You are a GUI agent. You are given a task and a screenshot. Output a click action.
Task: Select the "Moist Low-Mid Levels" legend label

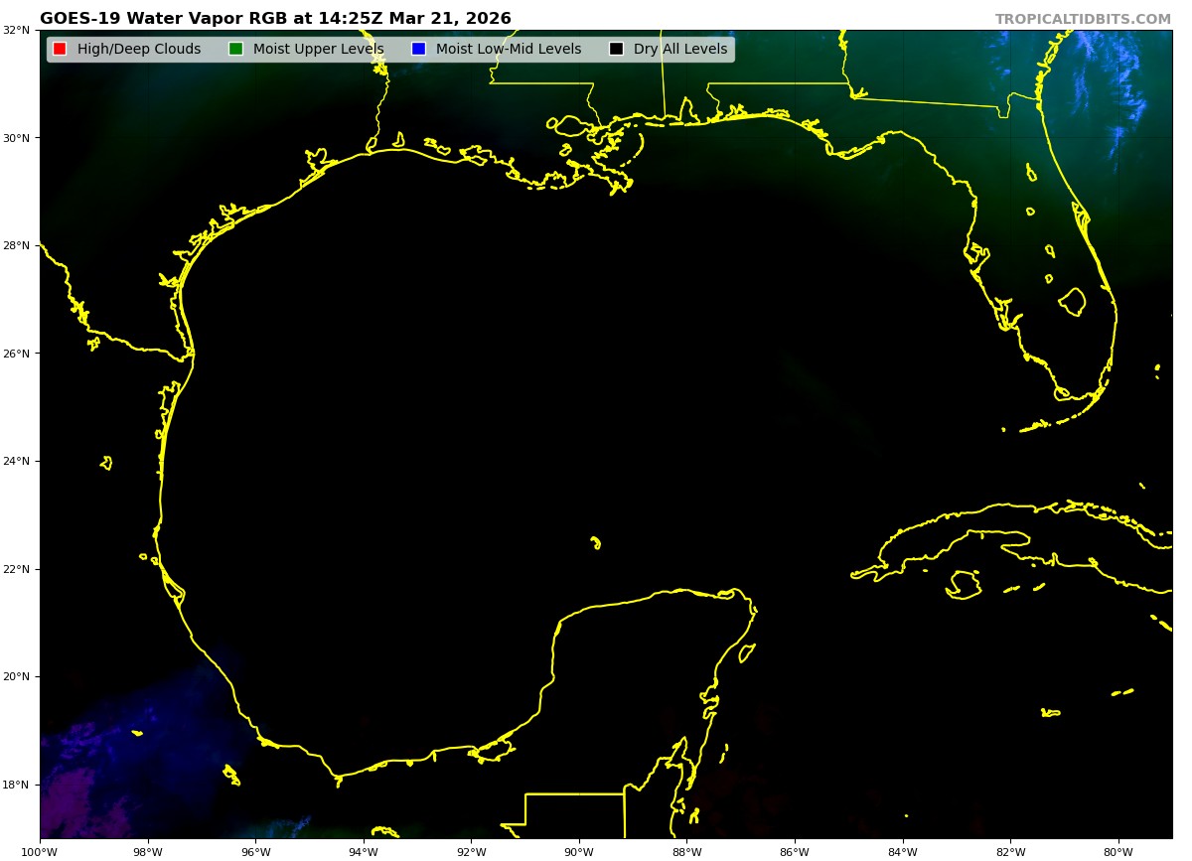point(508,50)
